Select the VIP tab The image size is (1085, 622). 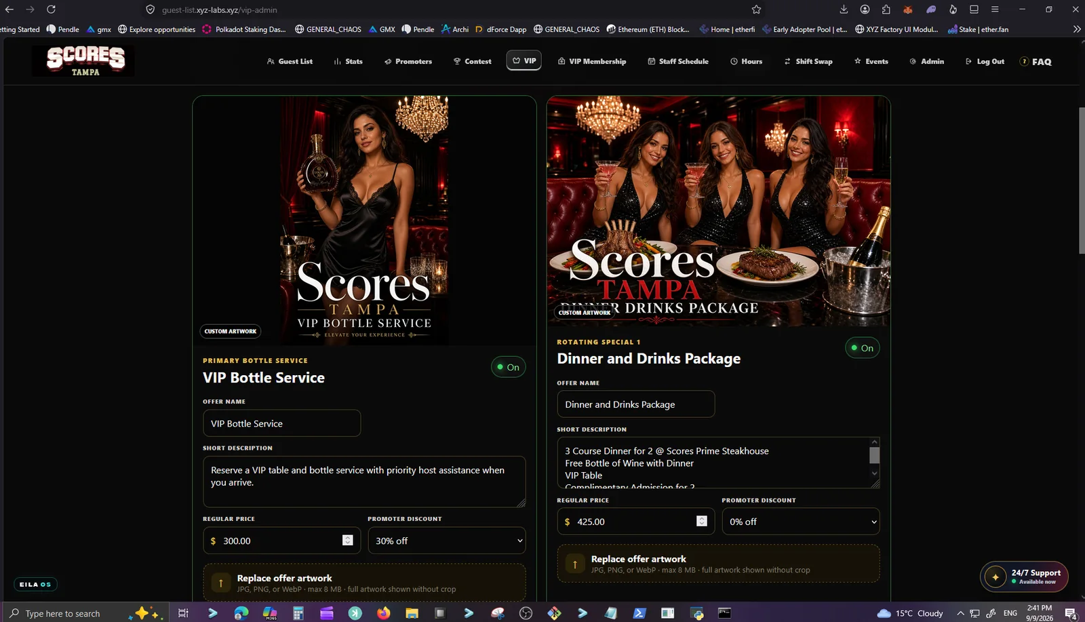point(524,60)
